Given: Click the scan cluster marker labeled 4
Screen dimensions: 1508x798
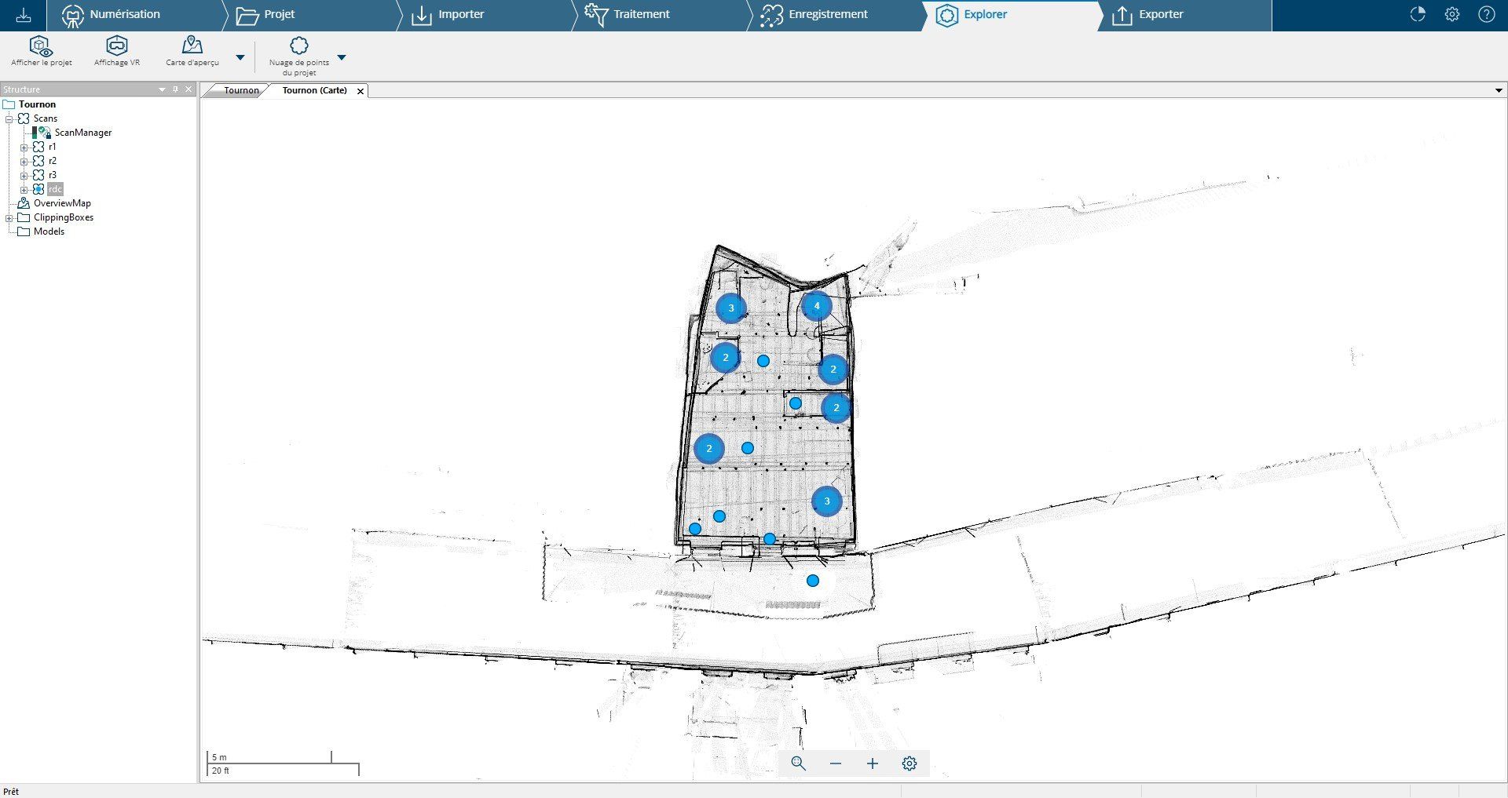Looking at the screenshot, I should click(817, 306).
